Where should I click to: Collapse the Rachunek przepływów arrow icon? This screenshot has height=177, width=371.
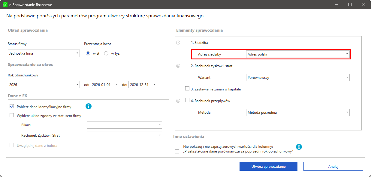click(178, 101)
